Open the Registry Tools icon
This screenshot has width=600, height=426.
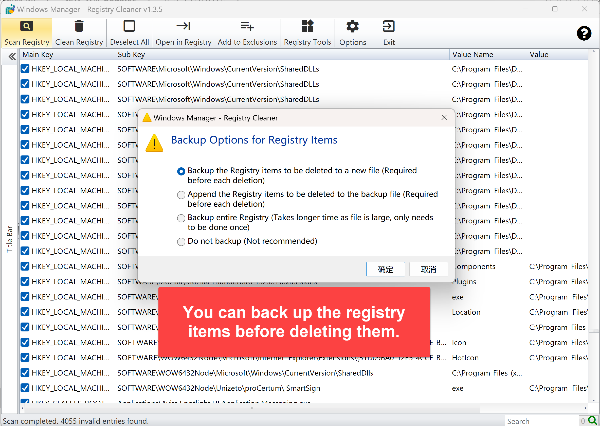click(x=307, y=26)
